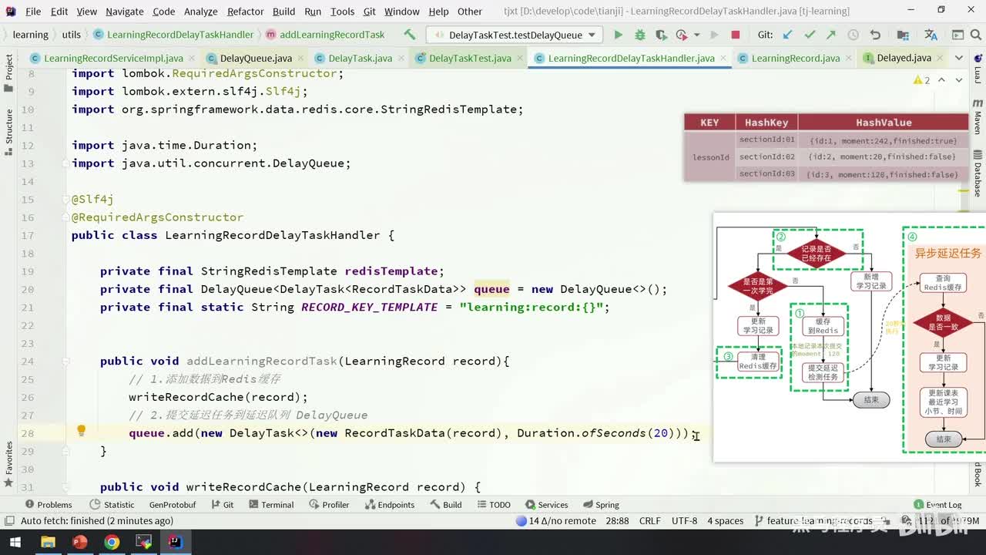The width and height of the screenshot is (986, 555).
Task: Open the Other menu
Action: pos(469,12)
